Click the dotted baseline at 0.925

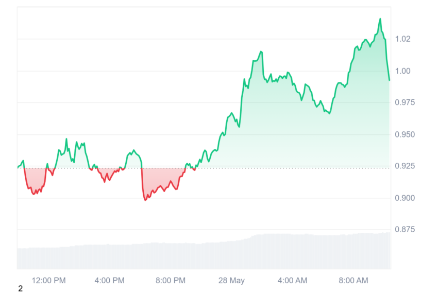pos(204,168)
